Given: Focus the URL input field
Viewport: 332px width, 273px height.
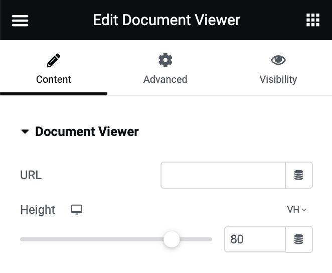Looking at the screenshot, I should (x=223, y=175).
